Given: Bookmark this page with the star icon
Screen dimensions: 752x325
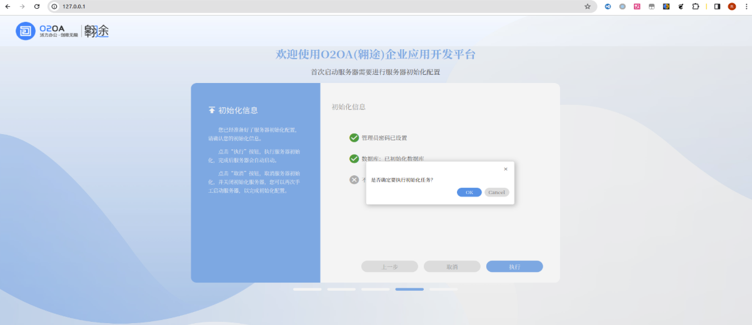Looking at the screenshot, I should tap(588, 6).
